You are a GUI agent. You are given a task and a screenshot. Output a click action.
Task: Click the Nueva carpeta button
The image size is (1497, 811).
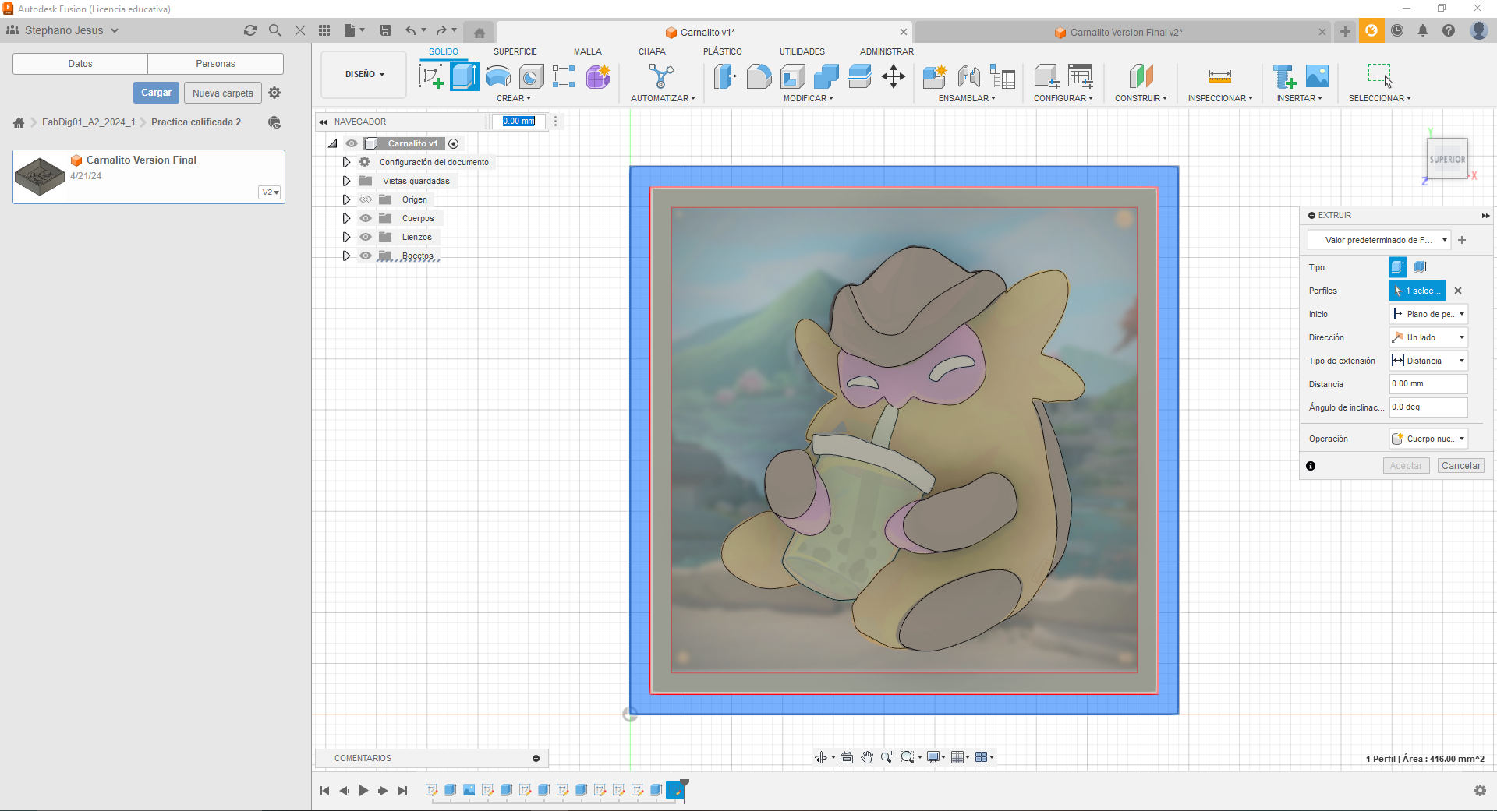[223, 93]
